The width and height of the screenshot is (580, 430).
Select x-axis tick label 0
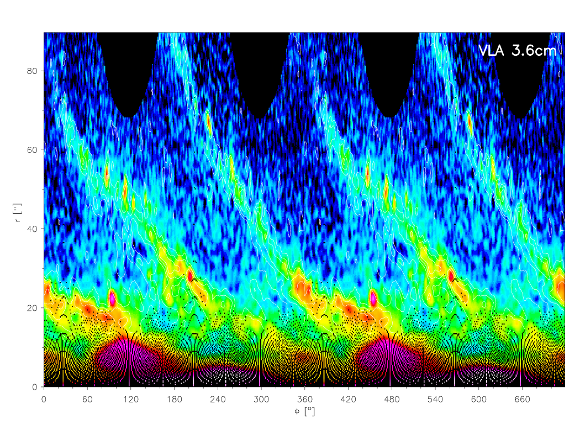tap(44, 399)
